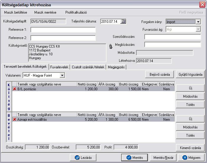Click the Mentés/Bezár button

163,158
